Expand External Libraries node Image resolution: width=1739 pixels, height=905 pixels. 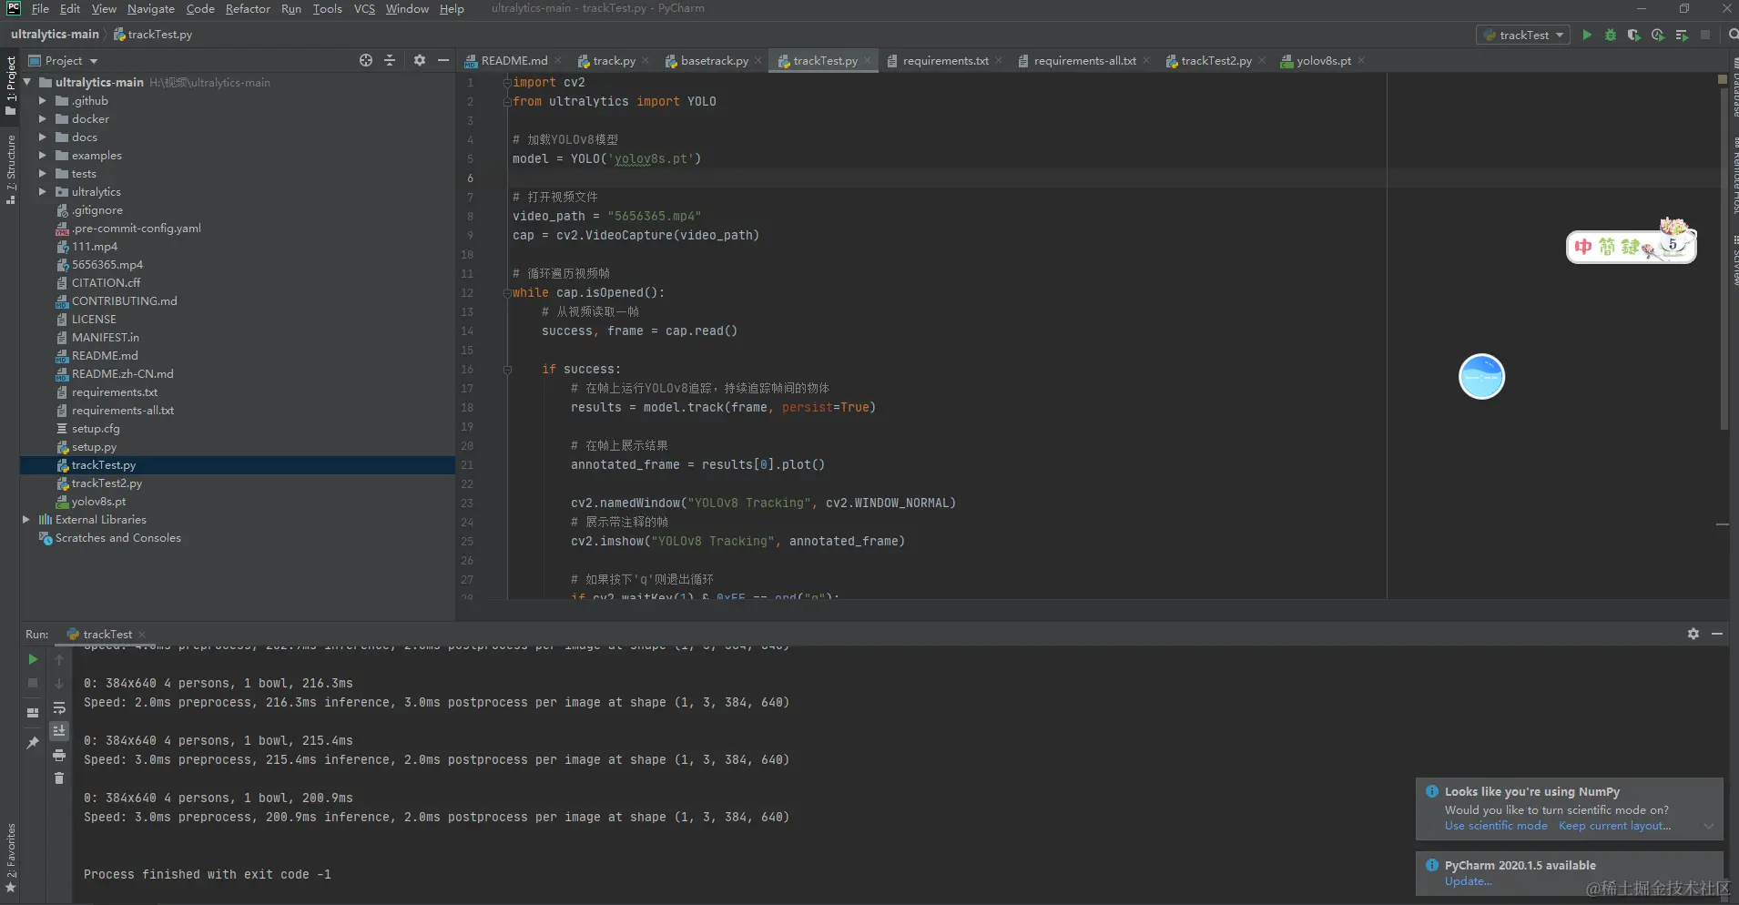coord(26,520)
